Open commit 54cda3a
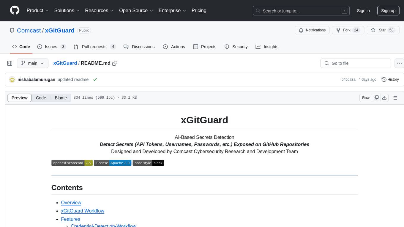 pos(348,80)
